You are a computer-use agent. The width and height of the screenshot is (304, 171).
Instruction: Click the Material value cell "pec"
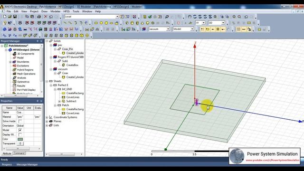coord(20,117)
